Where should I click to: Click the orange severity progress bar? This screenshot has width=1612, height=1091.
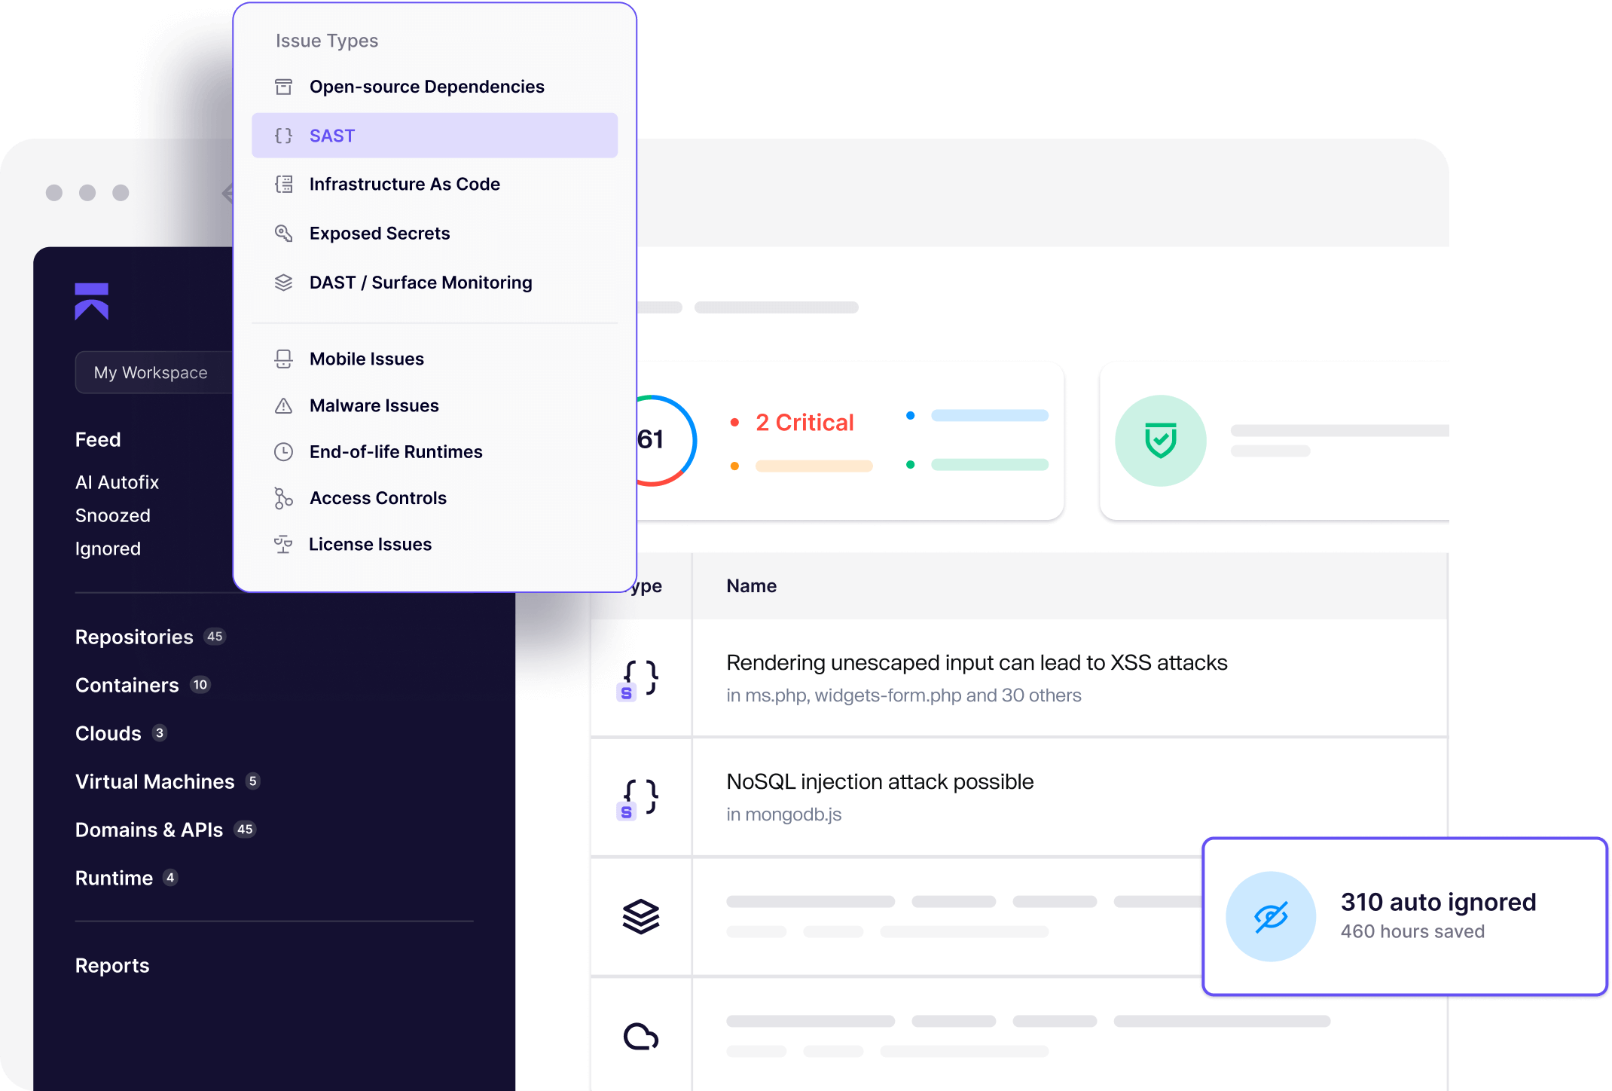(814, 466)
